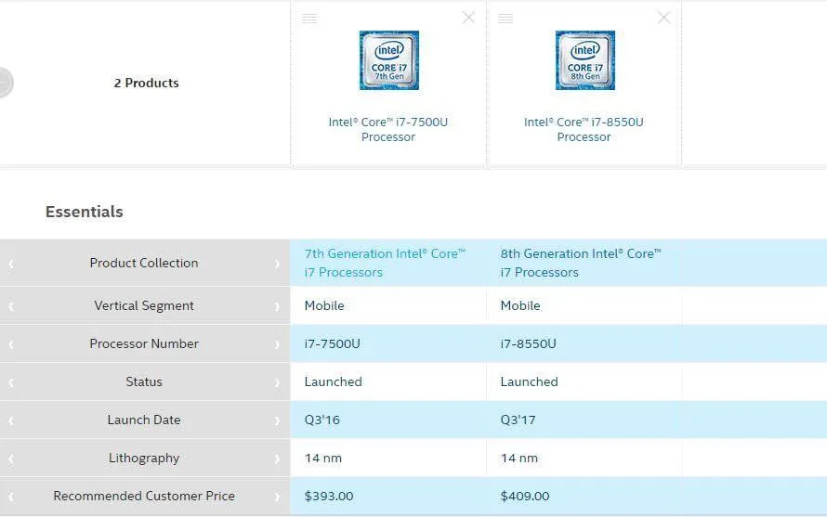Screen dimensions: 827x517
Task: Click the left chevron in Status row
Action: click(x=11, y=382)
